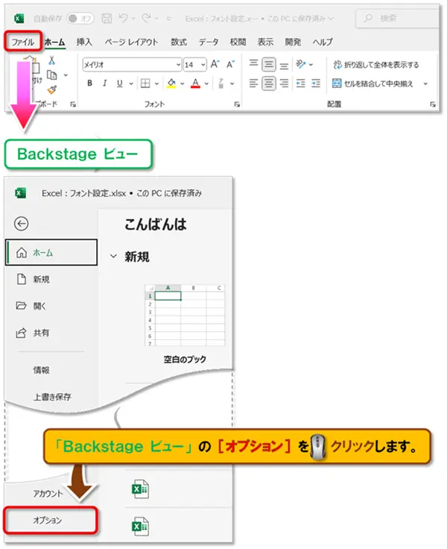
Task: Open アカウント in Backstage sidebar
Action: pyautogui.click(x=48, y=493)
